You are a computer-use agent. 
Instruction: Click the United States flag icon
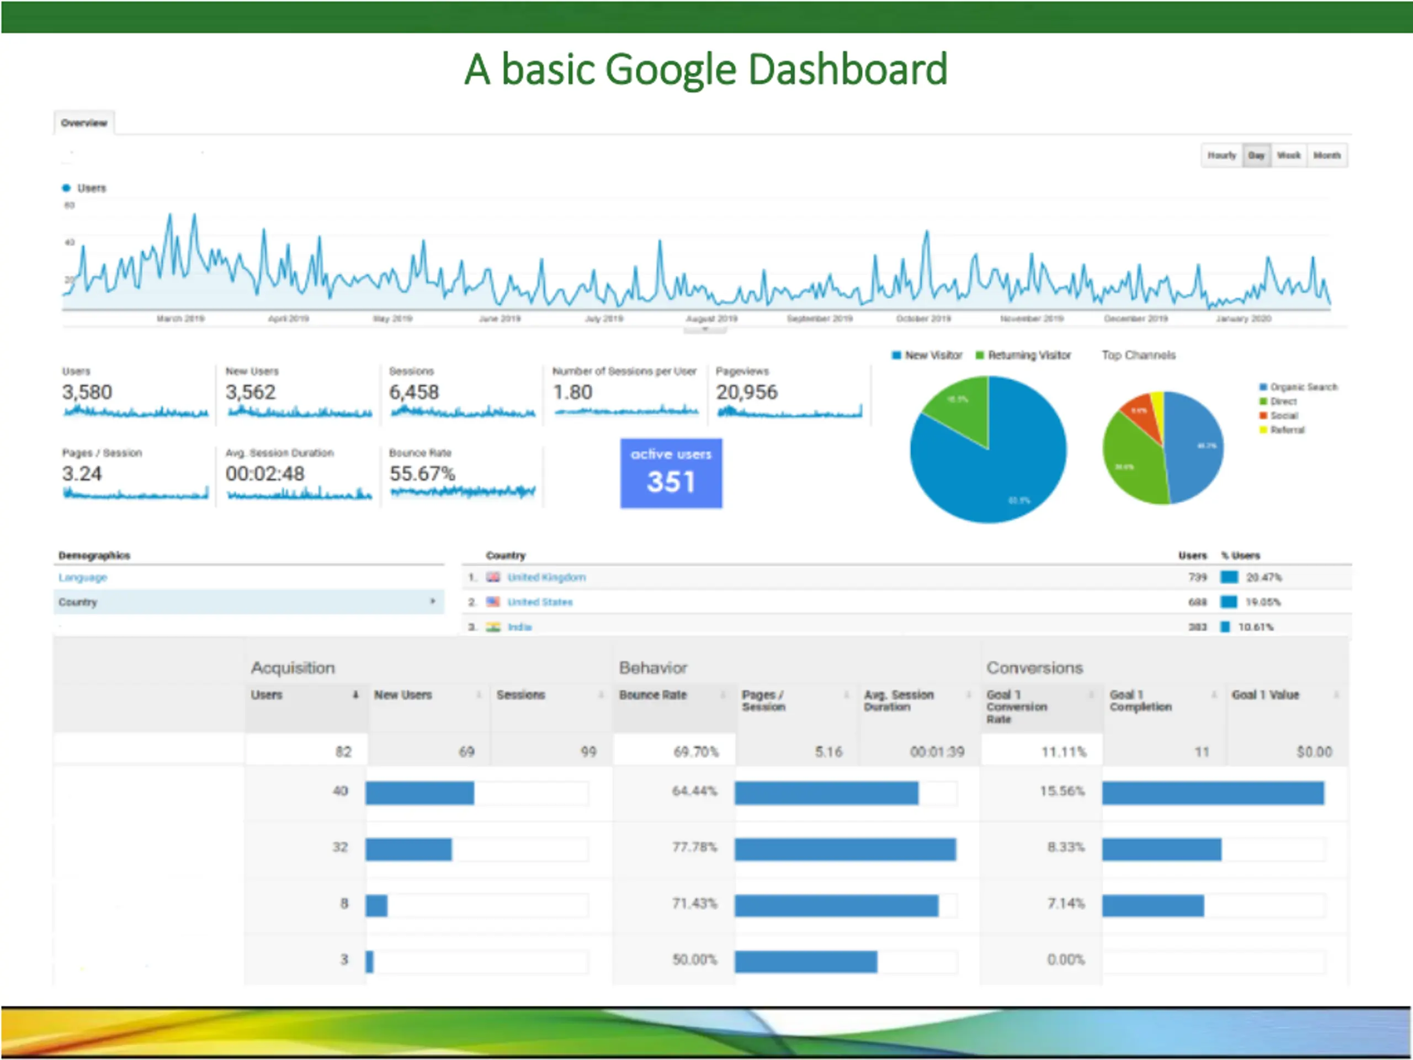tap(492, 602)
